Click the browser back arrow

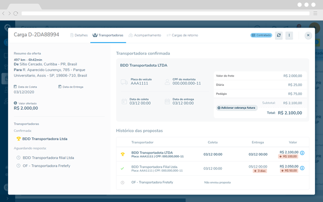(4, 13)
